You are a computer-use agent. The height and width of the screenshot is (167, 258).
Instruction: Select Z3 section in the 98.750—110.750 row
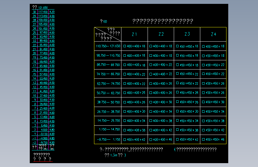click(x=187, y=56)
